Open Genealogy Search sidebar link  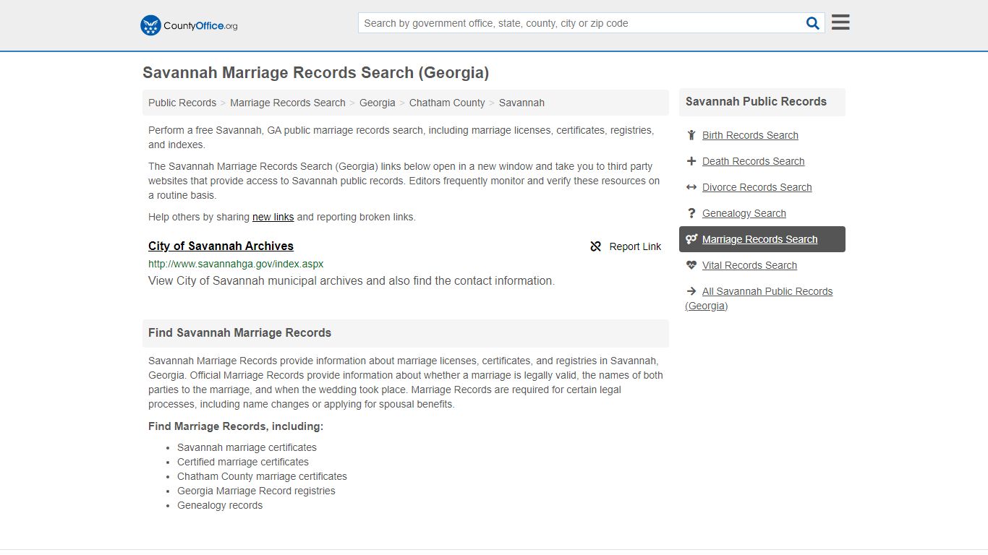tap(744, 213)
